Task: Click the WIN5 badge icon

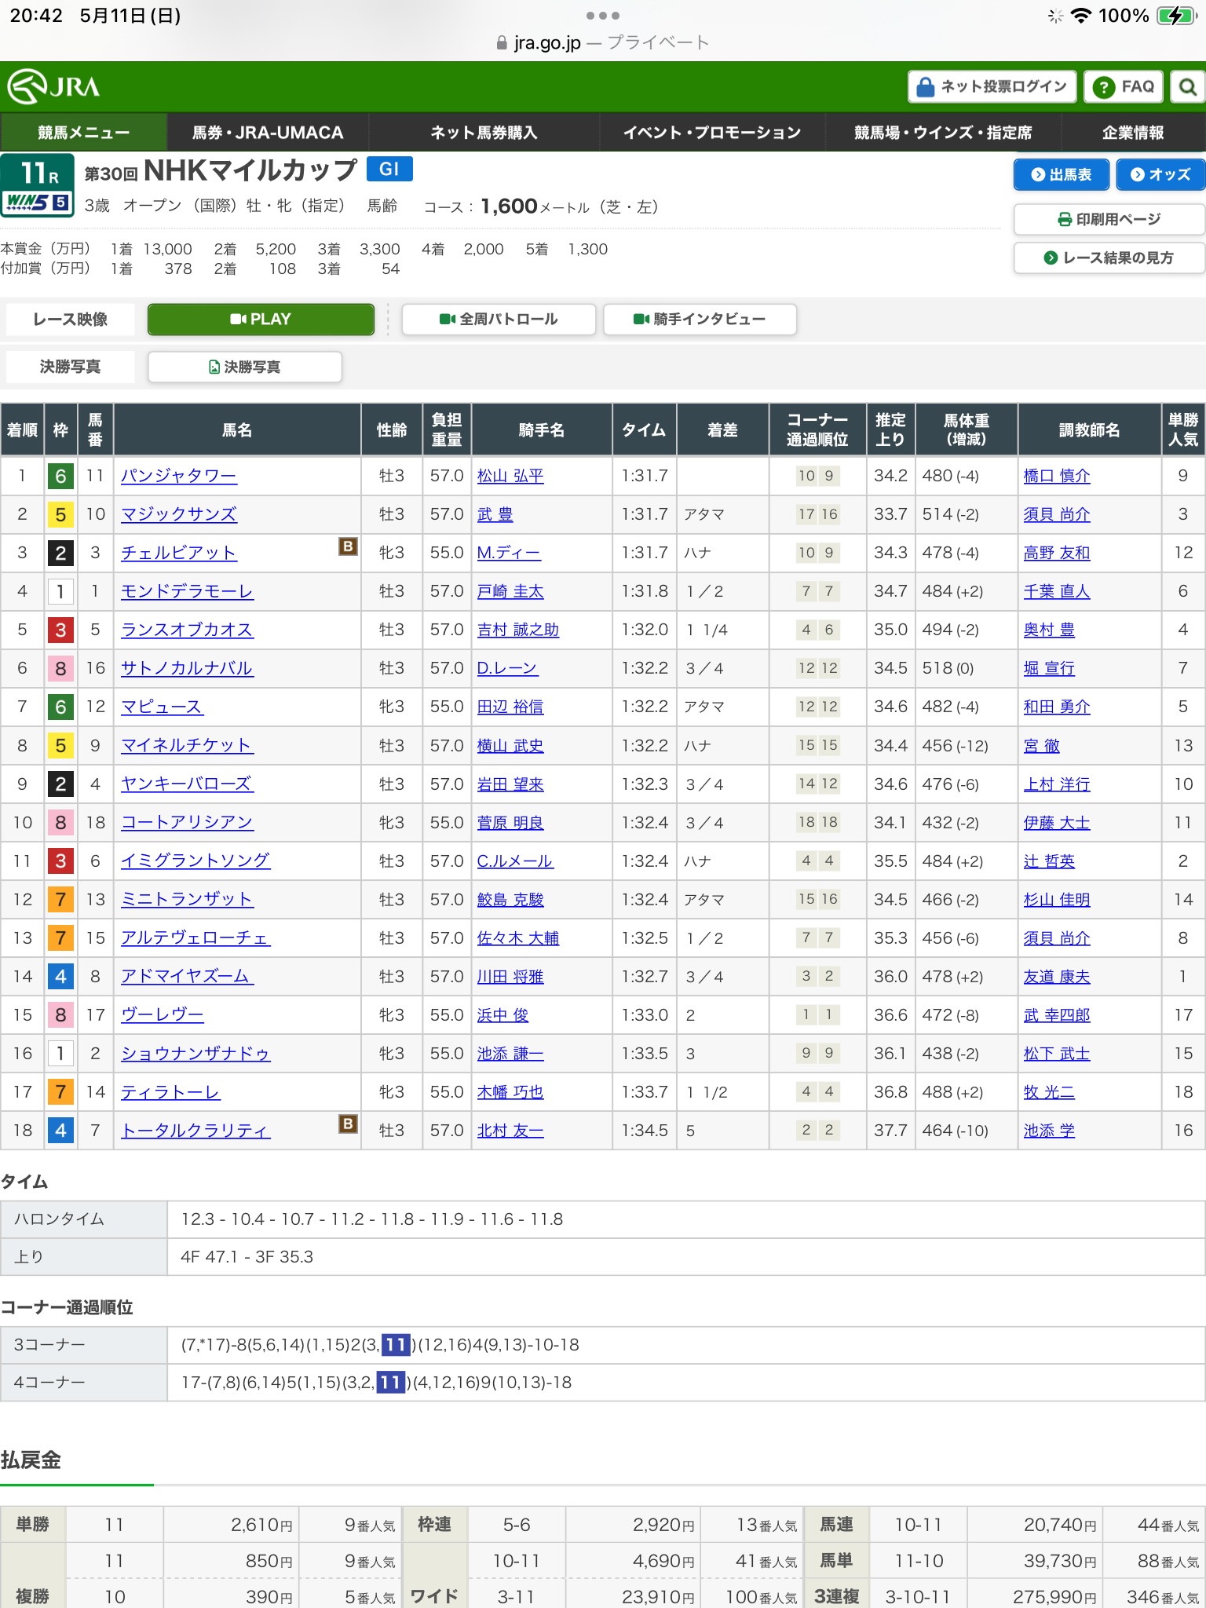Action: coord(38,203)
